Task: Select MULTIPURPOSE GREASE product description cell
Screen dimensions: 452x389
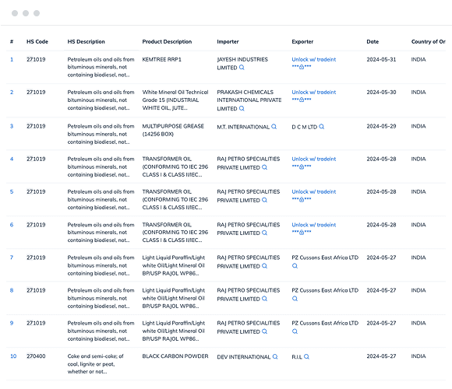Action: tap(173, 130)
